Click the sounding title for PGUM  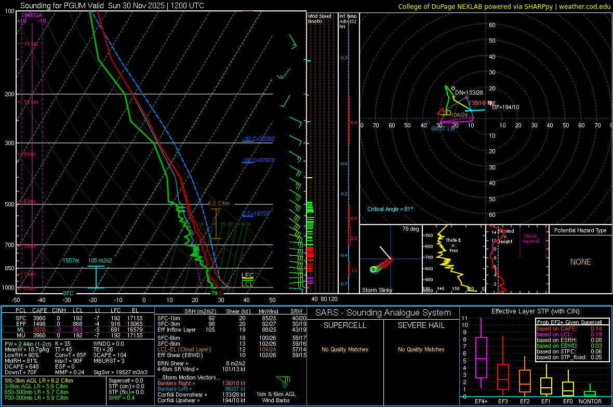click(112, 6)
